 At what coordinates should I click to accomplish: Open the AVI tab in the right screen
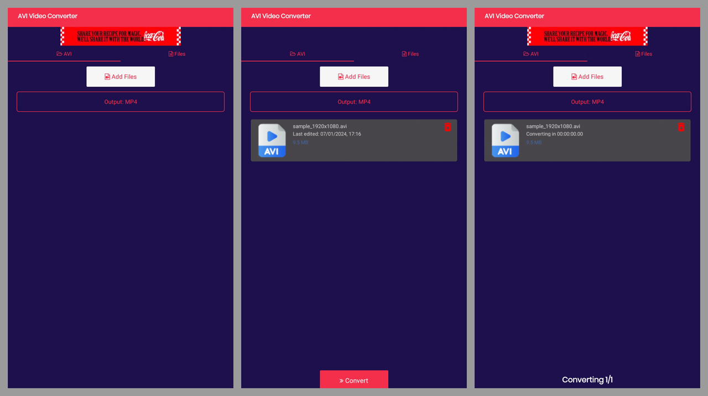(531, 54)
